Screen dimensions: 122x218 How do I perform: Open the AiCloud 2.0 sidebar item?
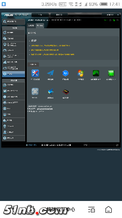14,68
